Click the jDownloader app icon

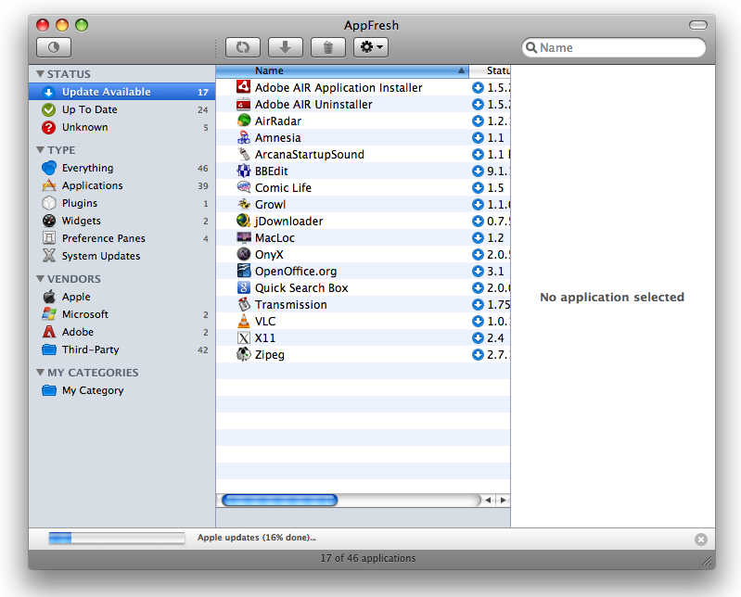[243, 221]
